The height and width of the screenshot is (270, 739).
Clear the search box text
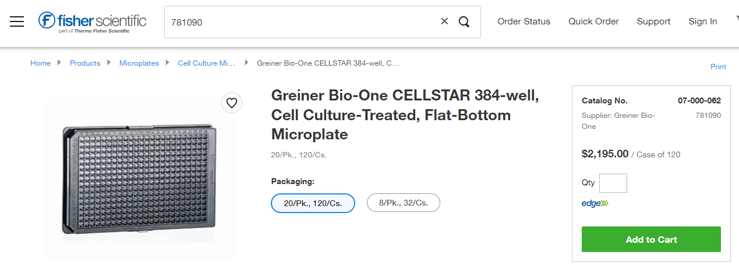(444, 21)
